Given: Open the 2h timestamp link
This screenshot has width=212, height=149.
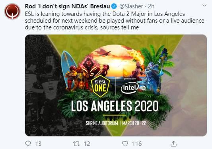Looking at the screenshot, I should point(151,6).
